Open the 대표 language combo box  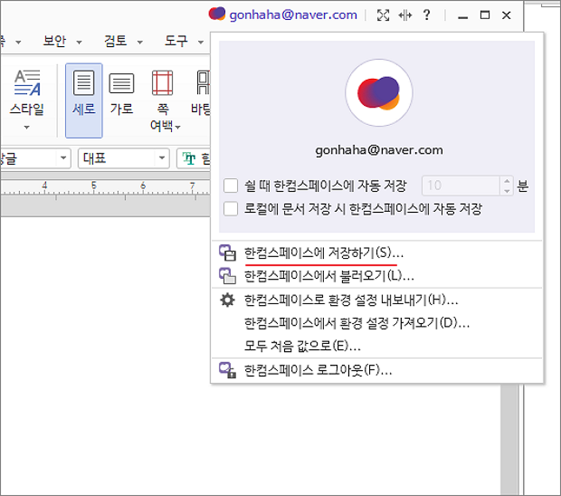click(123, 158)
